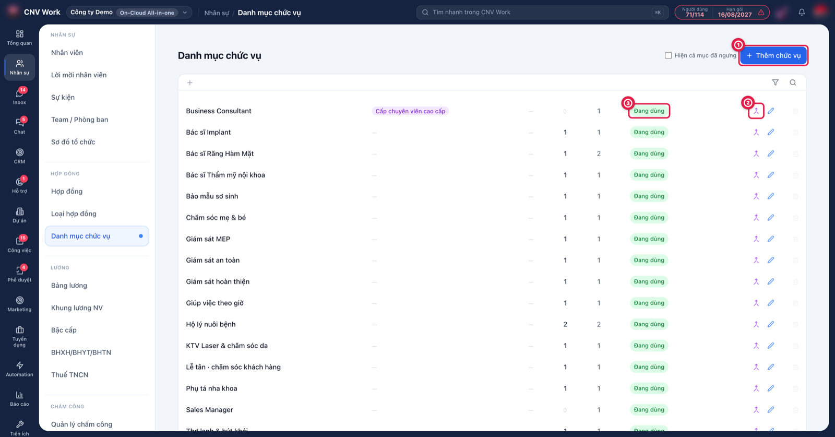Open the notifications bell
Screen dimensions: 835x437
click(802, 12)
